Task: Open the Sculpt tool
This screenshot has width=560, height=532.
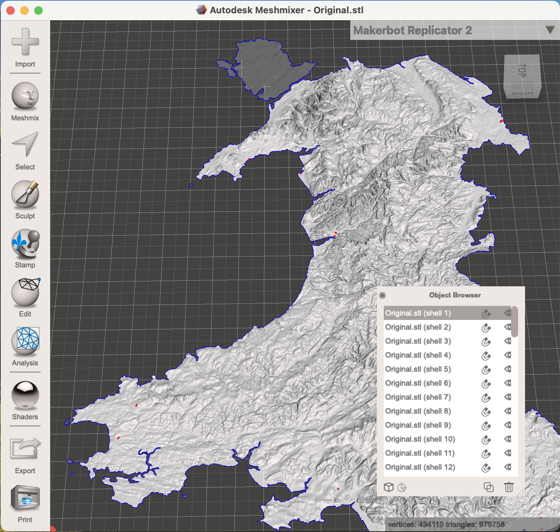Action: pyautogui.click(x=25, y=194)
